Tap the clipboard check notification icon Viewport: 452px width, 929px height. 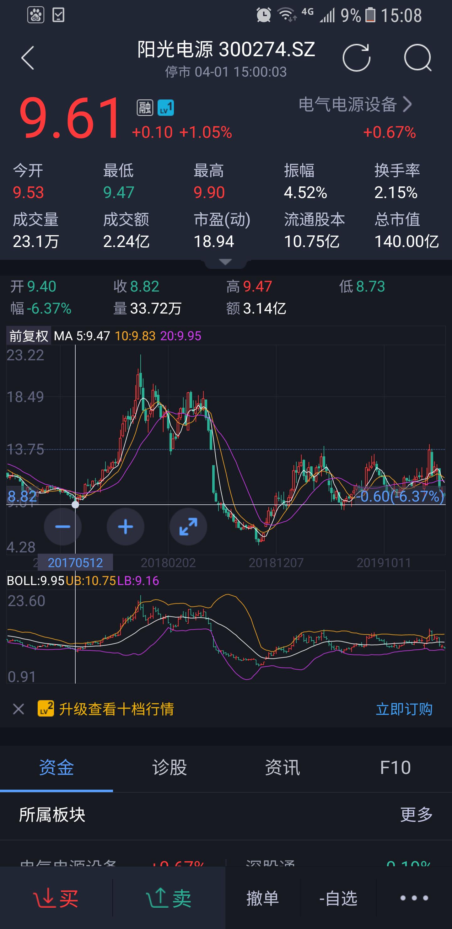[x=58, y=15]
